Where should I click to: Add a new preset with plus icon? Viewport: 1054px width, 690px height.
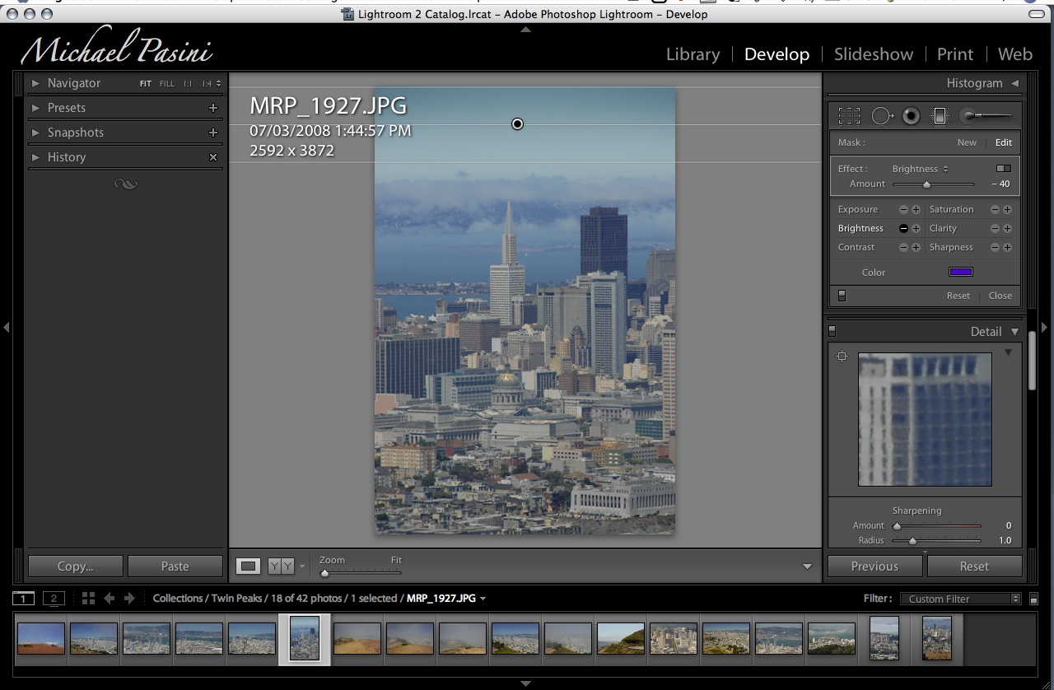[x=213, y=108]
